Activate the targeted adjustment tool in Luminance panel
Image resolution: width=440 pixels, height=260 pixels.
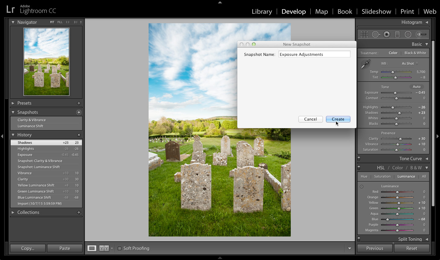(361, 186)
